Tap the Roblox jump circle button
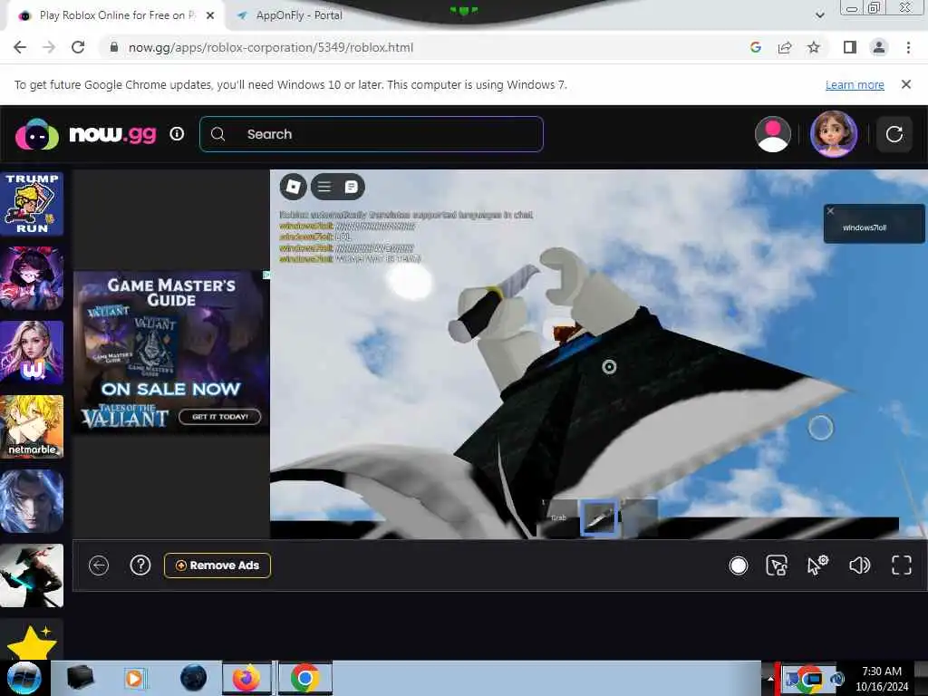The height and width of the screenshot is (696, 928). click(820, 428)
